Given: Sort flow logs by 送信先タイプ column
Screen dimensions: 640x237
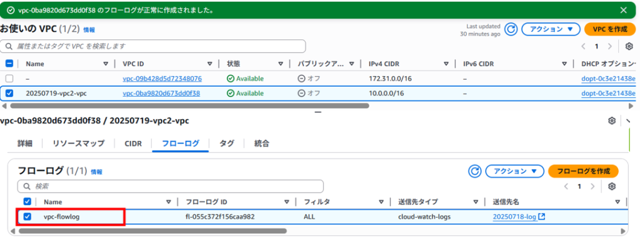Looking at the screenshot, I should coord(476,201).
